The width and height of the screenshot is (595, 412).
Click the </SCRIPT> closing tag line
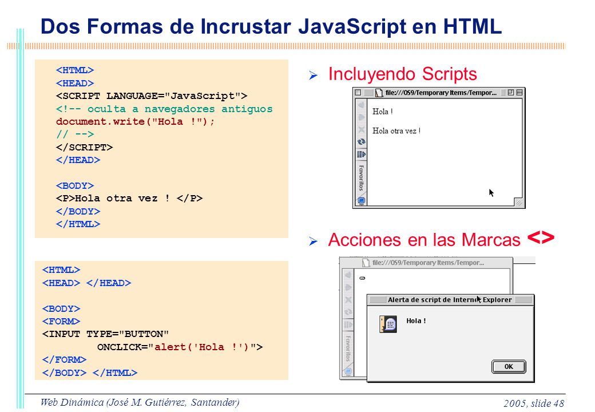click(84, 147)
